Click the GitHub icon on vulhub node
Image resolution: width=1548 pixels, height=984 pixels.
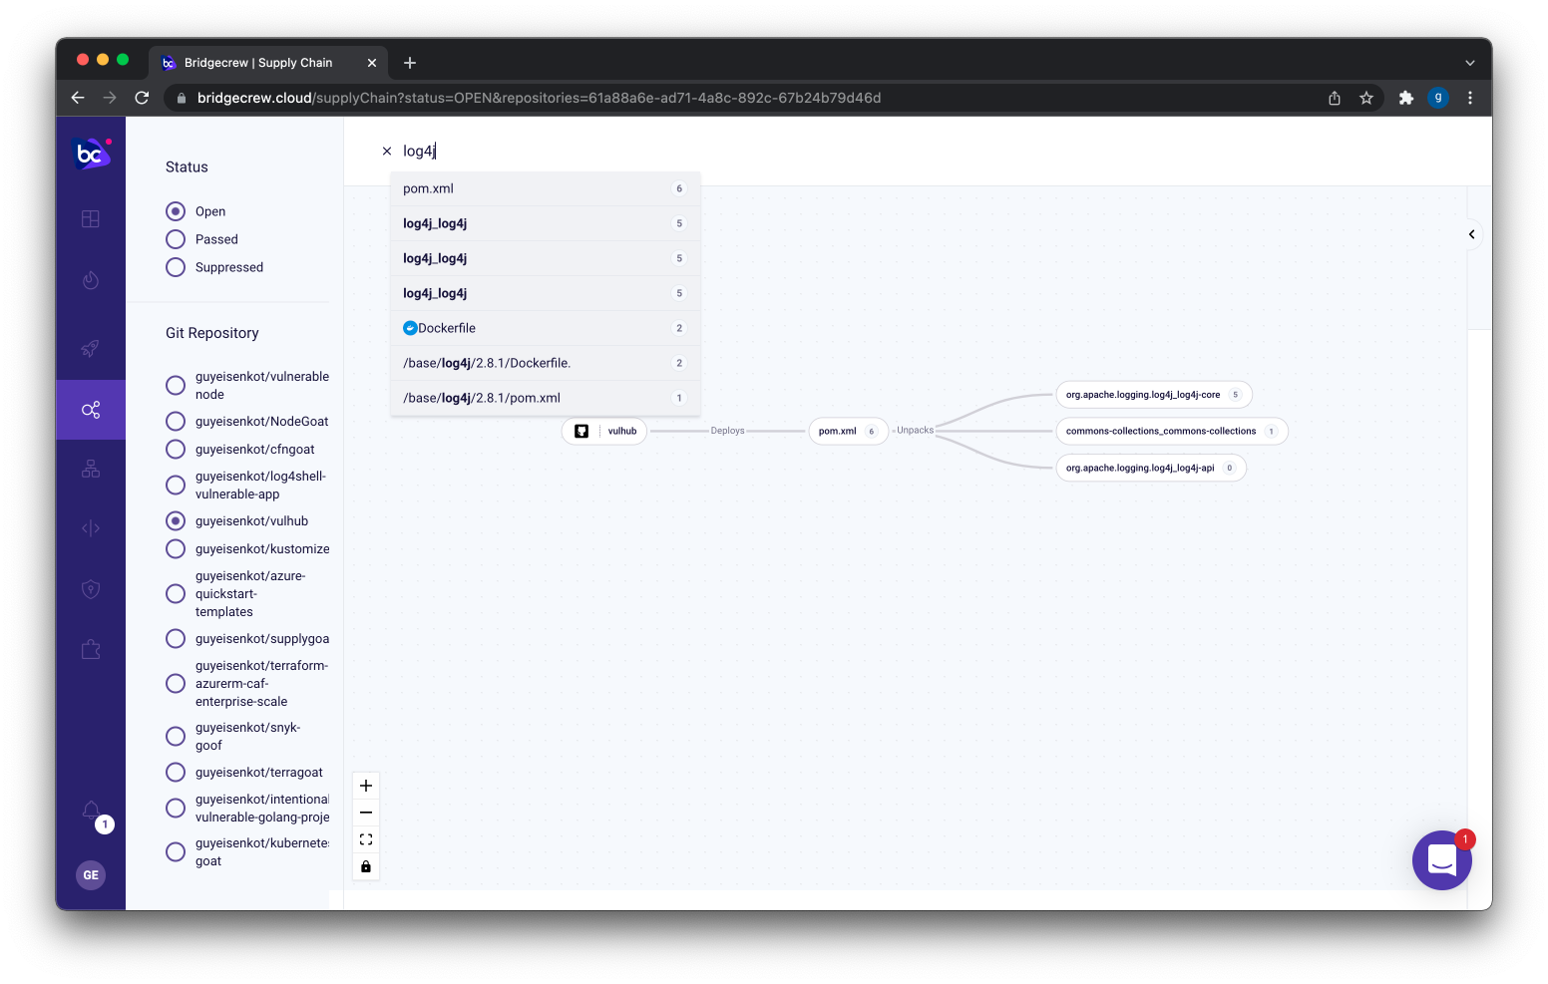(581, 432)
